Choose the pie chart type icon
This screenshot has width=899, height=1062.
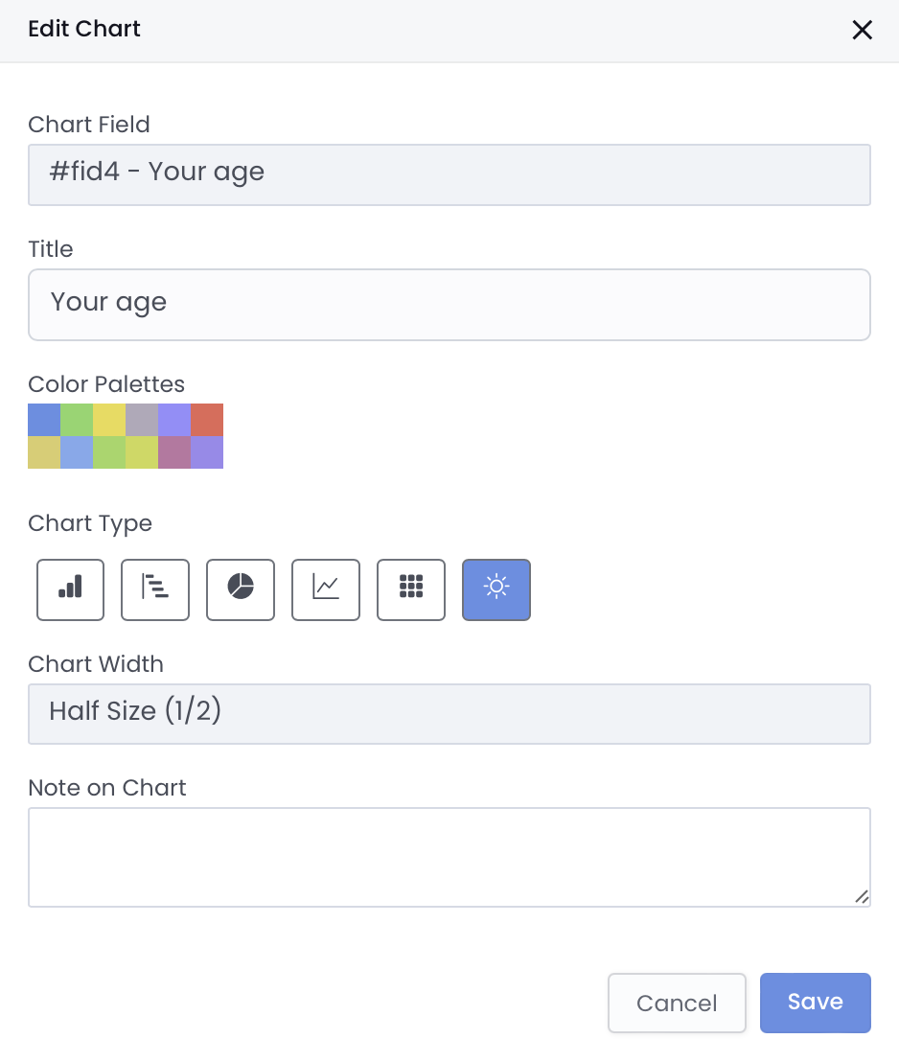click(241, 589)
